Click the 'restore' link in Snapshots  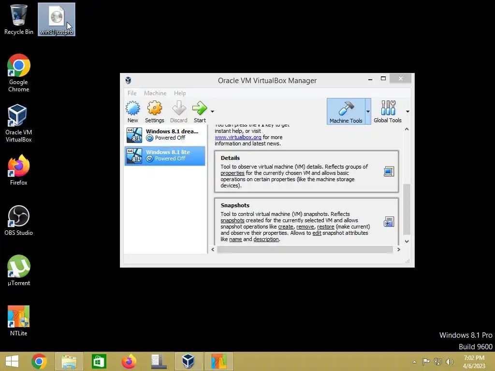coord(325,227)
